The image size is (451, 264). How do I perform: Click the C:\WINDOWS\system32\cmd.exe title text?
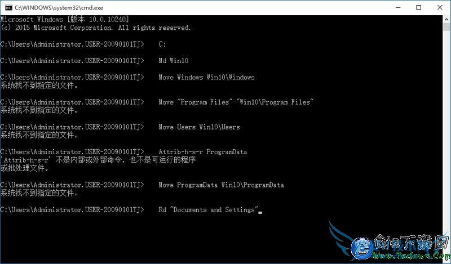(59, 8)
